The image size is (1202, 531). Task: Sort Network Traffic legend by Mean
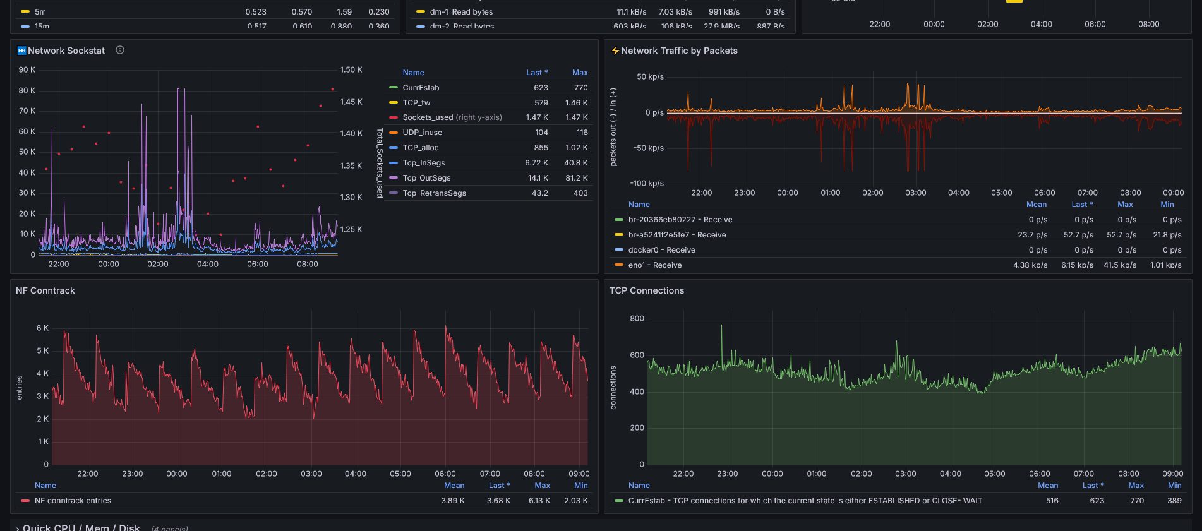[x=1036, y=205]
